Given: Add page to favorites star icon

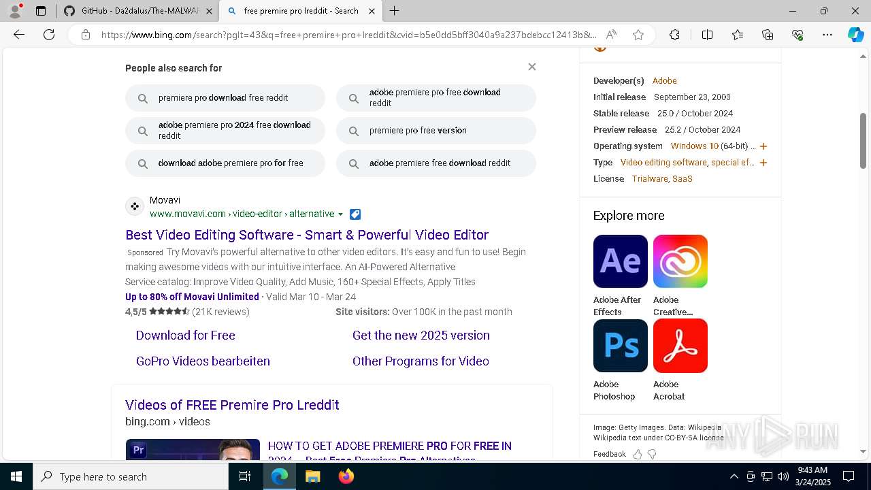Looking at the screenshot, I should pos(638,35).
